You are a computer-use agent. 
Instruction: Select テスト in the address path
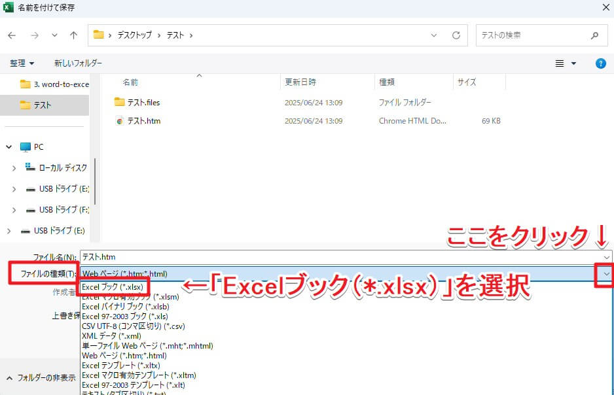[x=175, y=35]
